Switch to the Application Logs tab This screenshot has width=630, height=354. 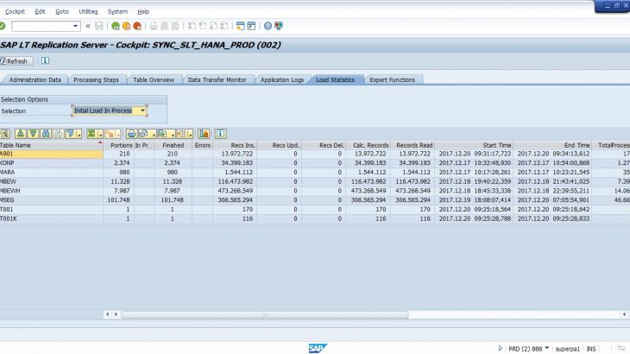pos(282,79)
